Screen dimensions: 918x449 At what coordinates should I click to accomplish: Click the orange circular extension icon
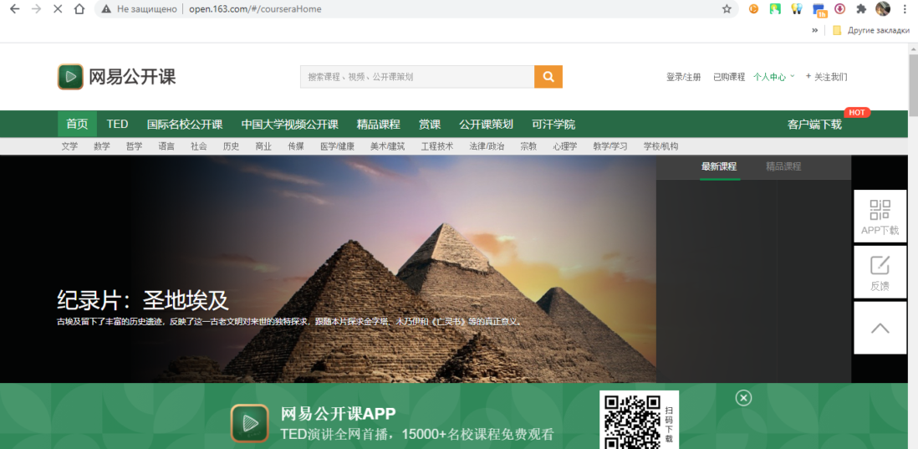pyautogui.click(x=753, y=9)
